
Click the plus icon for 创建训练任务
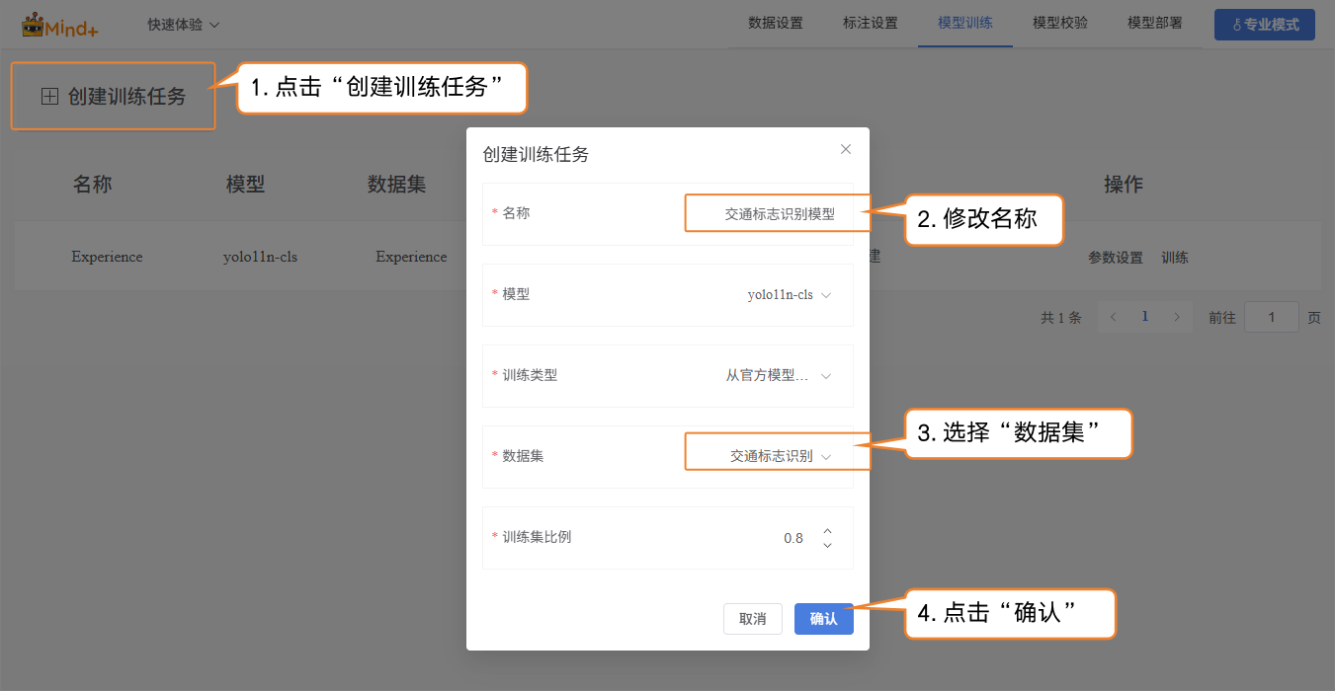[49, 97]
